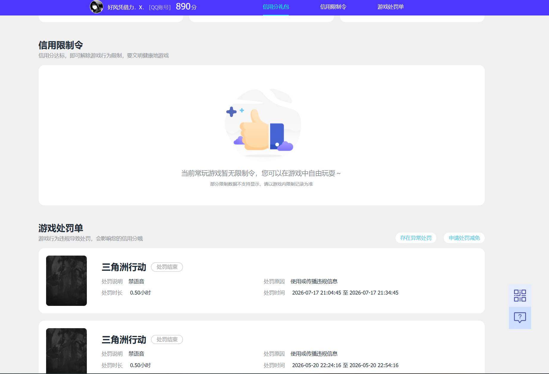This screenshot has width=549, height=374.
Task: Click 三角洲行动 title in the 2026-05-20 card
Action: pos(124,340)
